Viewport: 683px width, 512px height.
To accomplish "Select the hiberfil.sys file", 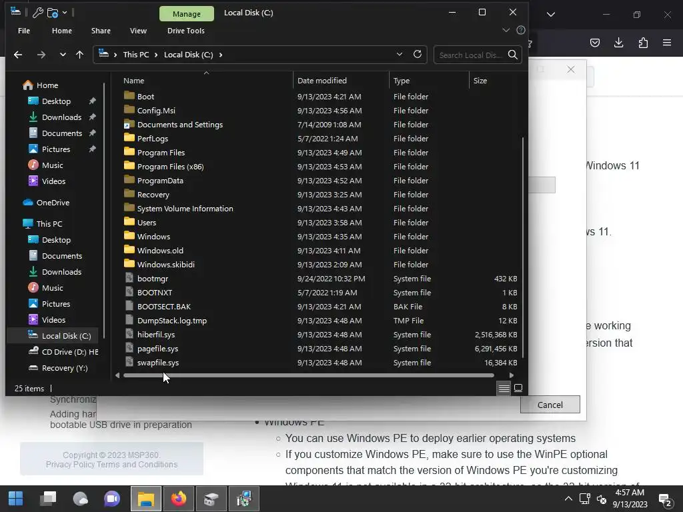I will [x=156, y=335].
